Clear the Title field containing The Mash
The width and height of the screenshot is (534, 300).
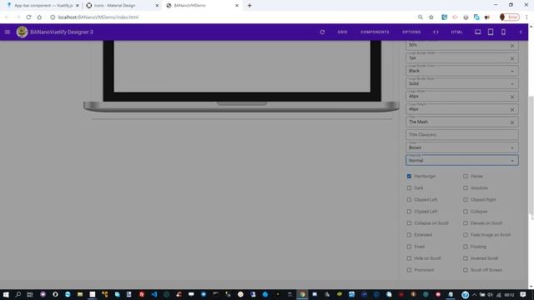(511, 122)
